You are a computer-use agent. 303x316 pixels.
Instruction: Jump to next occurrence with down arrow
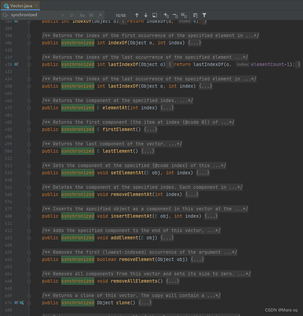pos(145,15)
